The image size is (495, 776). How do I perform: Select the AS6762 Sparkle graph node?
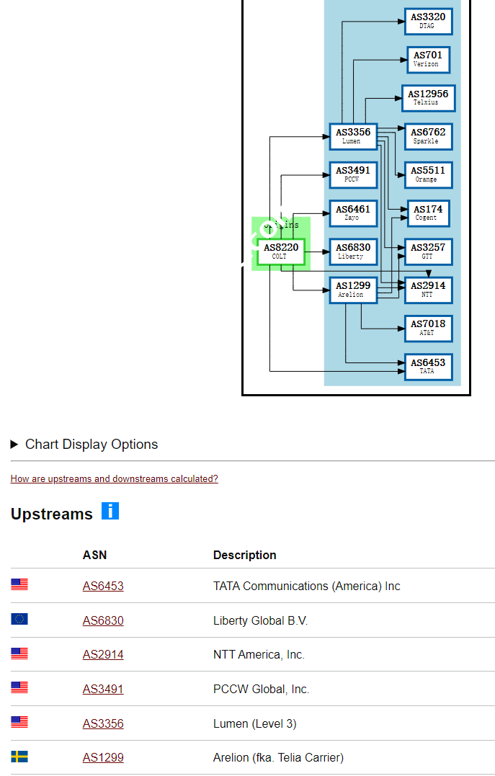[x=428, y=136]
